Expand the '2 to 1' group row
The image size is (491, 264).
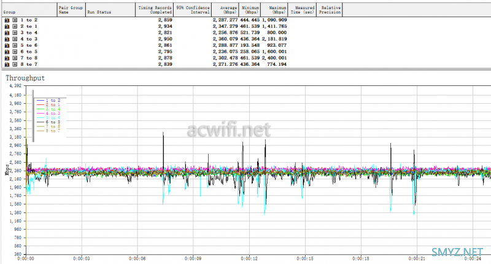pyautogui.click(x=15, y=26)
